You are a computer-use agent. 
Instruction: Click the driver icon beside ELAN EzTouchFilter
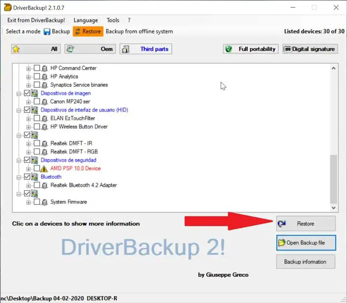(45, 118)
